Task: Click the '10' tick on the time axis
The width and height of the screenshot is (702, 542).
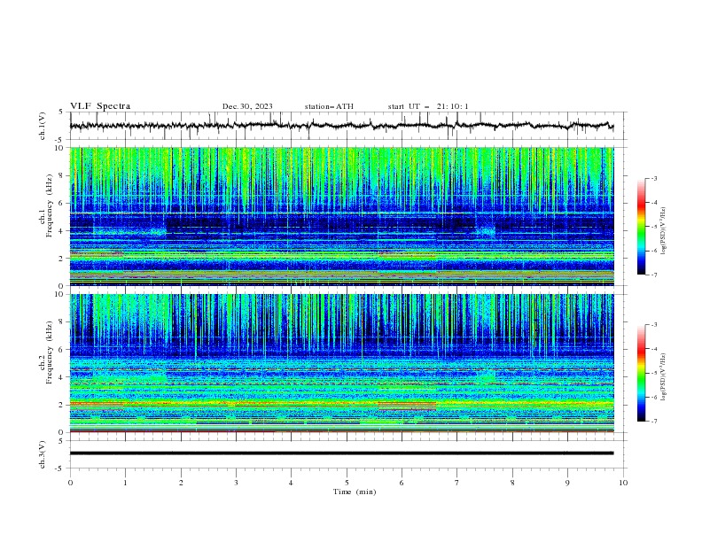Action: tap(623, 483)
